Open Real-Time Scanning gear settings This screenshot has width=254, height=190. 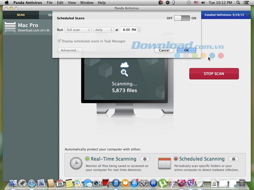coord(144,159)
